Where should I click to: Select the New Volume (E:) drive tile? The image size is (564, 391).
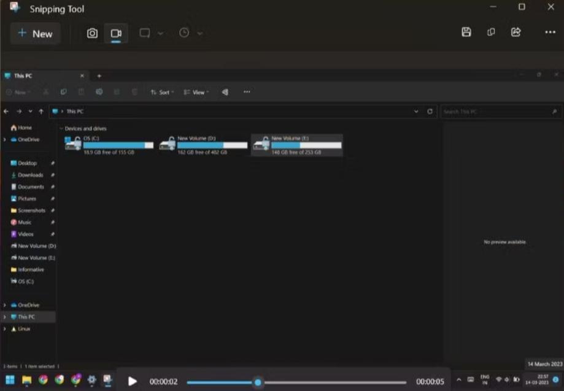point(297,145)
